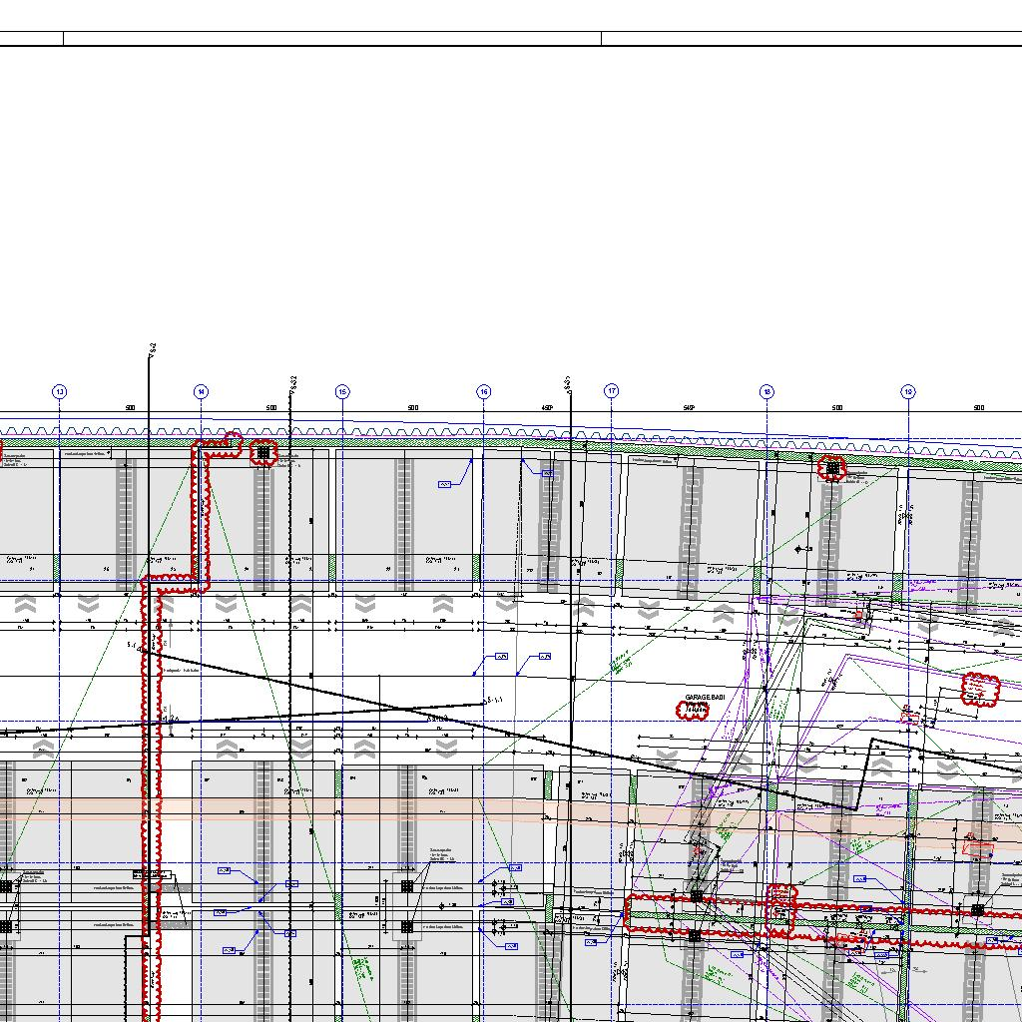Select red-clouded column symbol between axes 18 and 19
The height and width of the screenshot is (1022, 1022).
(831, 467)
